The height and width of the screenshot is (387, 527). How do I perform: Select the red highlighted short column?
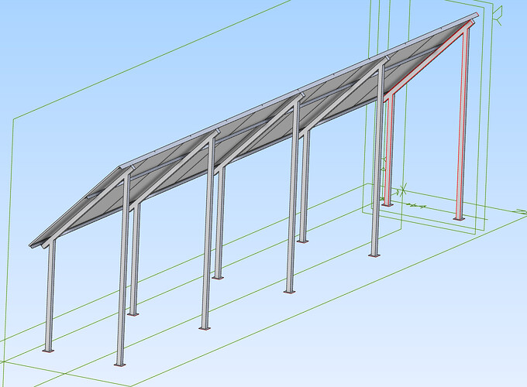click(x=389, y=149)
